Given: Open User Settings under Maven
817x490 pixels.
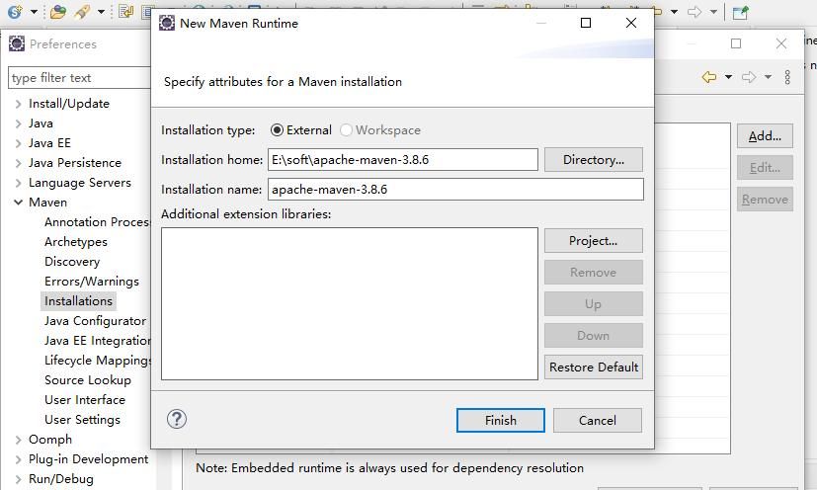Looking at the screenshot, I should [x=82, y=420].
